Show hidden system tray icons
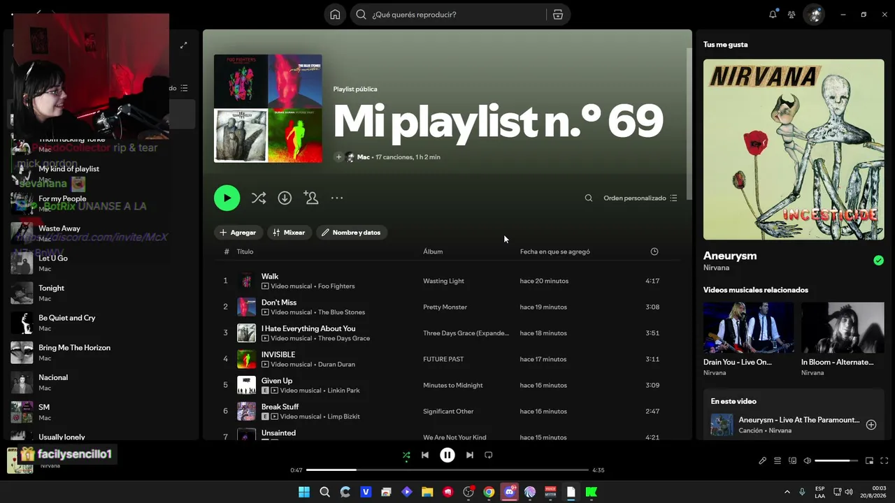Image resolution: width=895 pixels, height=503 pixels. coord(787,492)
